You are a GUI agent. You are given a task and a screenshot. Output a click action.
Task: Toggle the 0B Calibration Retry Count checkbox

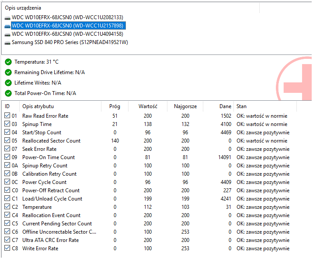click(x=7, y=174)
